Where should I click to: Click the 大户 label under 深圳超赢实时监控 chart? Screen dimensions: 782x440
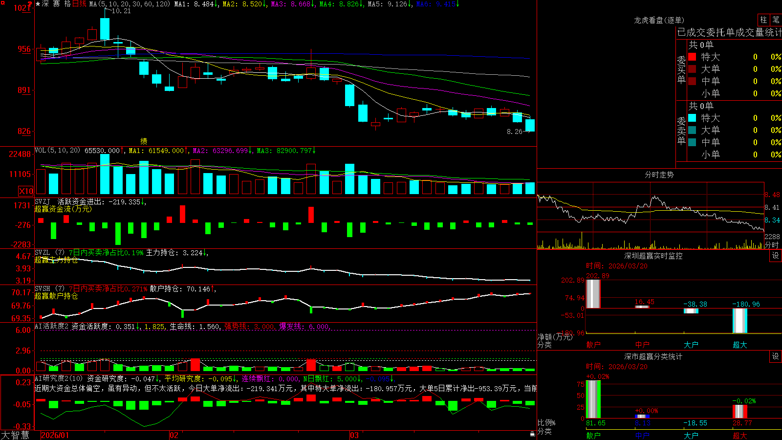coord(691,345)
